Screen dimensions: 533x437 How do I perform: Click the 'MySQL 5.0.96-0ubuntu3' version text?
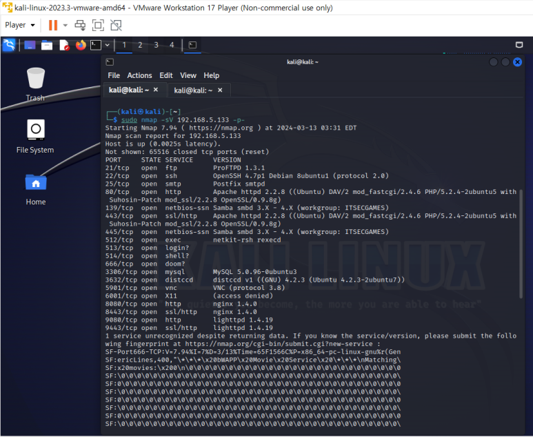pos(254,272)
